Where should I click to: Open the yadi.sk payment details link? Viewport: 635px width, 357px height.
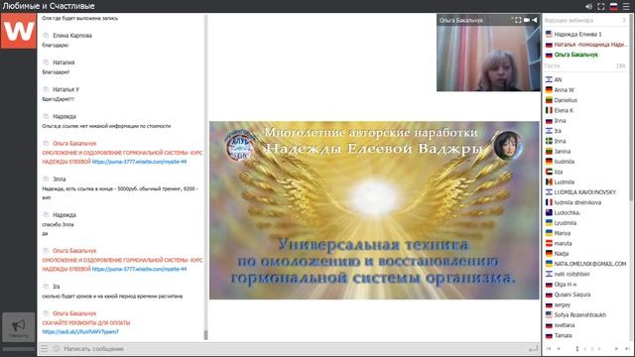pos(80,331)
